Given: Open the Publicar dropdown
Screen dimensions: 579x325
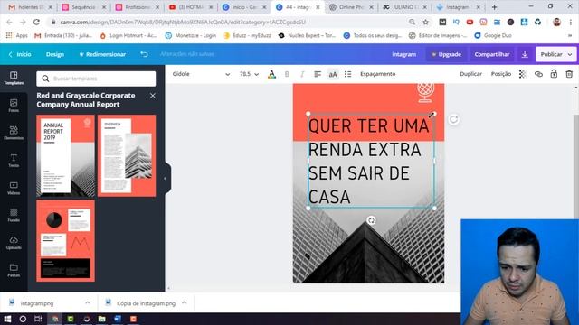Looking at the screenshot, I should pos(555,54).
